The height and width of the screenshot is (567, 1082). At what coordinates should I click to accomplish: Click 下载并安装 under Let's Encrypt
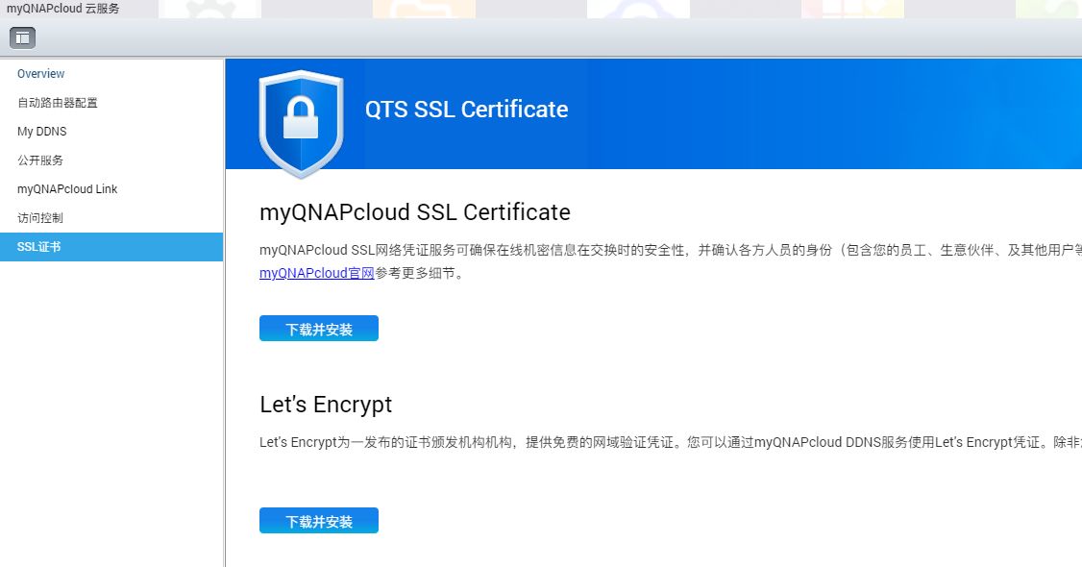tap(319, 521)
